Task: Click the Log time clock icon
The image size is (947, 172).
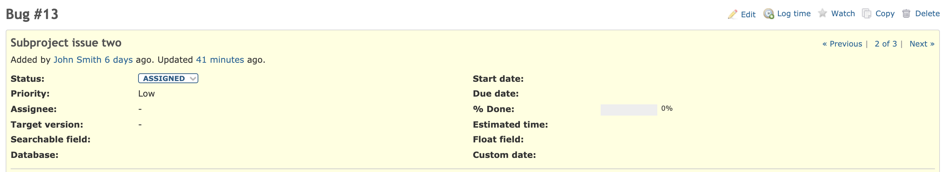Action: (769, 14)
